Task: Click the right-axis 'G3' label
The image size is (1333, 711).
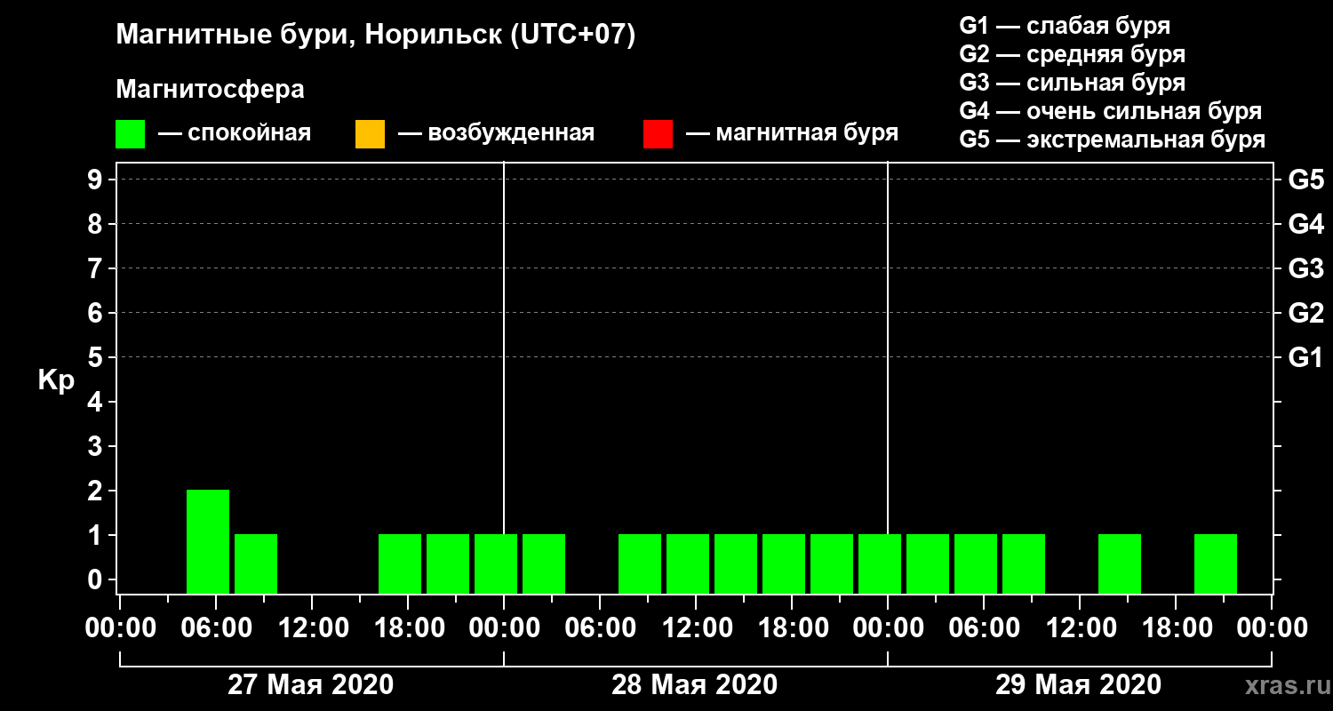Action: tap(1305, 268)
